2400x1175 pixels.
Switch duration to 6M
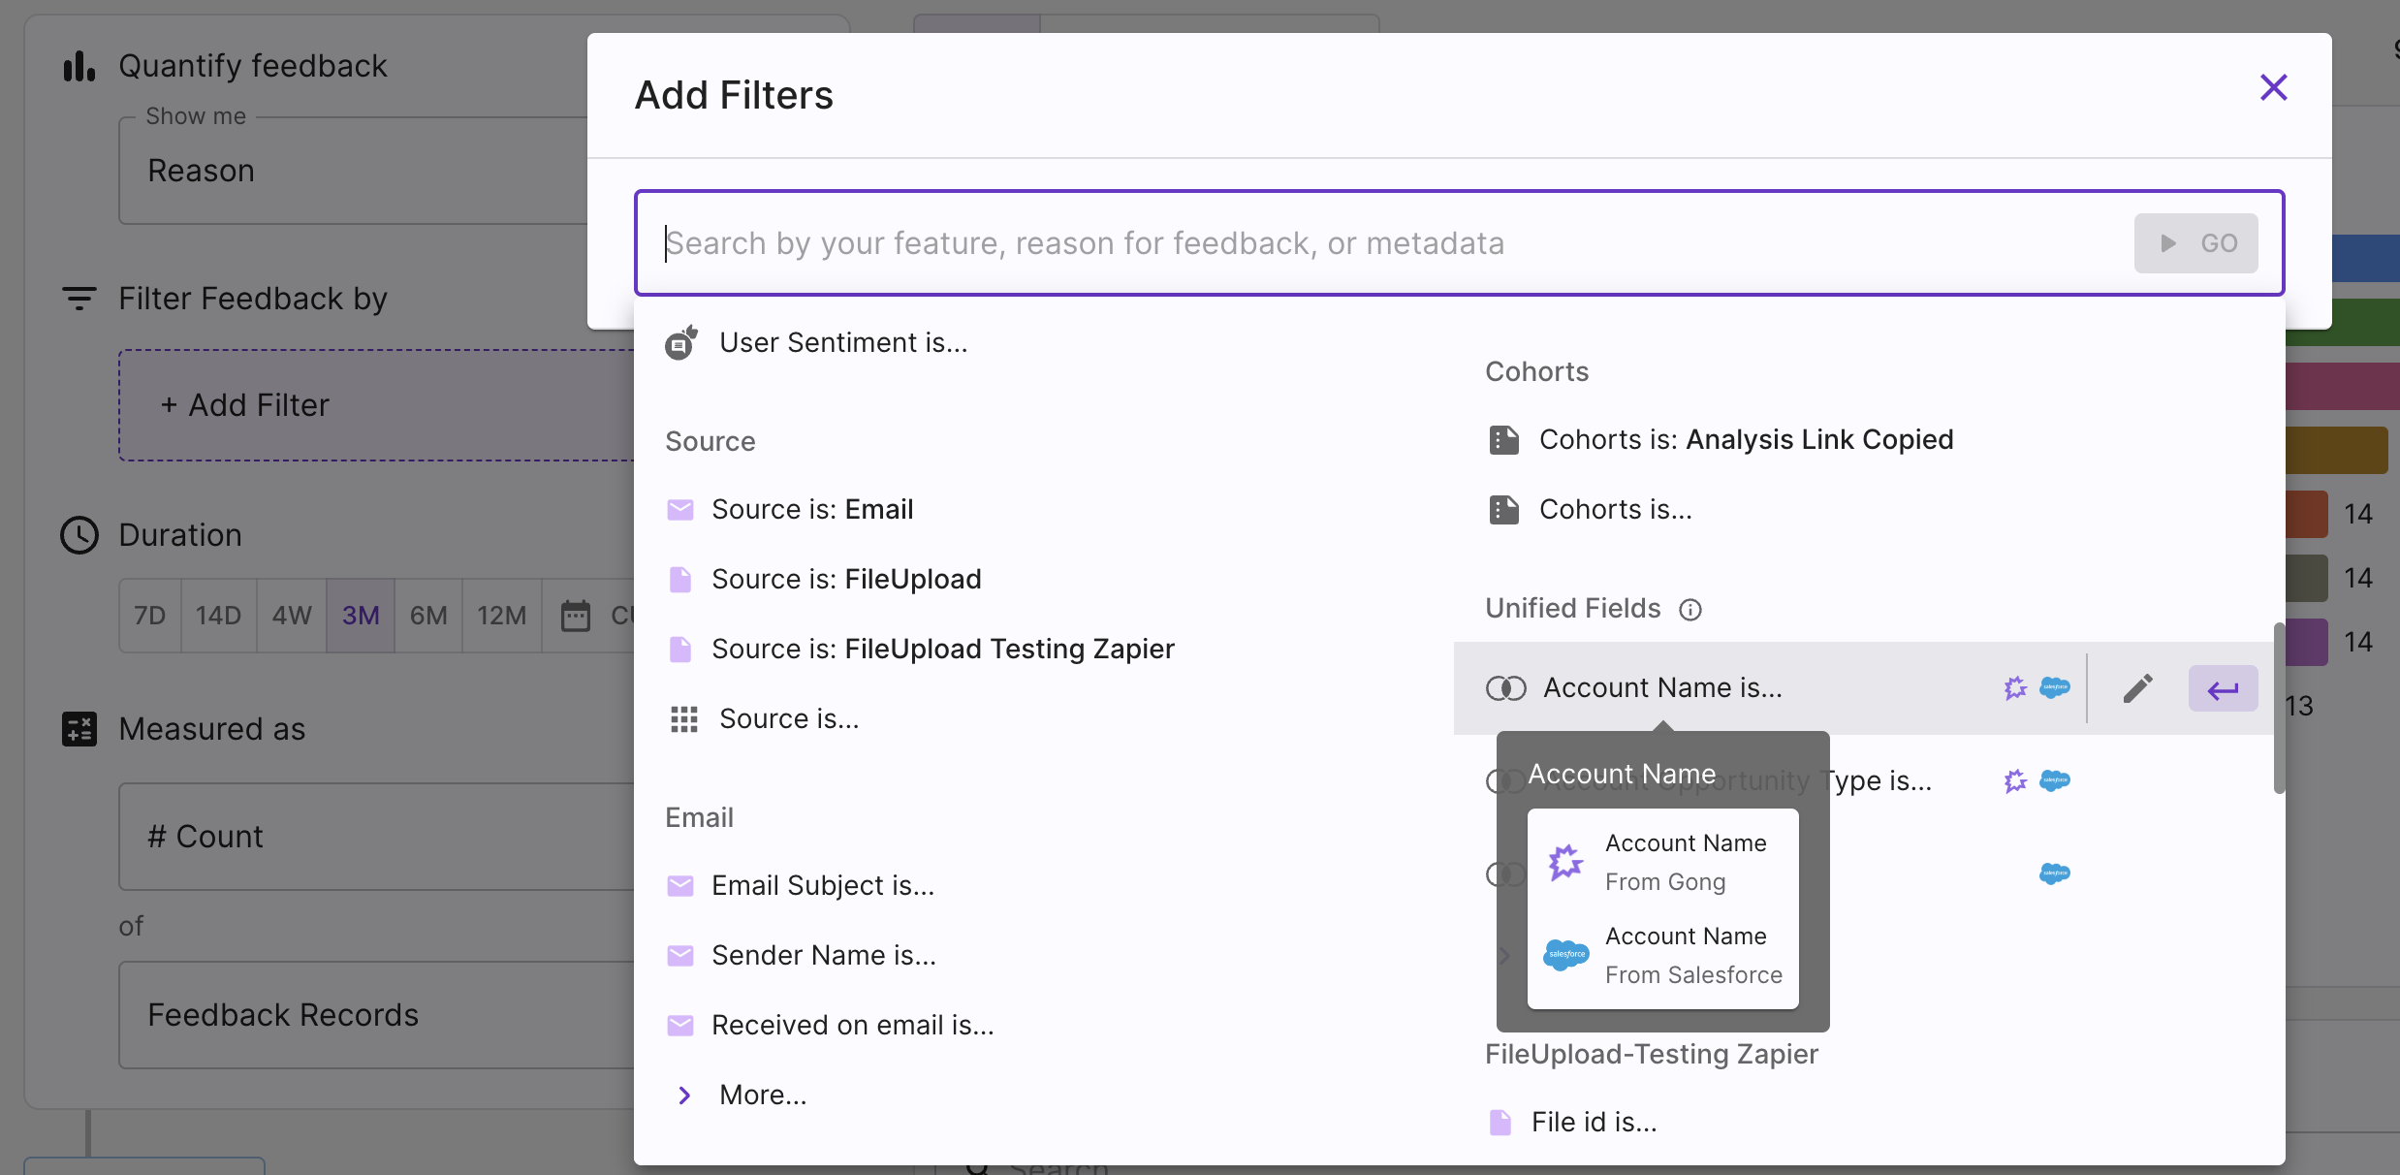click(x=427, y=616)
